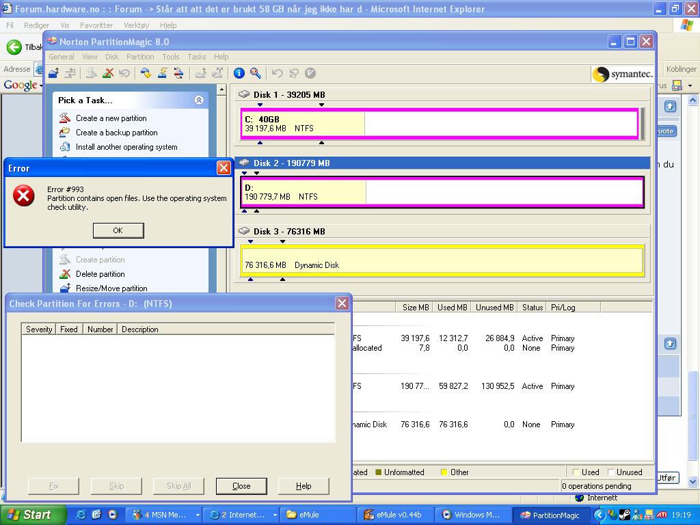Click the Check for errors magnifier icon
Screen dimensions: 700x525
point(256,72)
